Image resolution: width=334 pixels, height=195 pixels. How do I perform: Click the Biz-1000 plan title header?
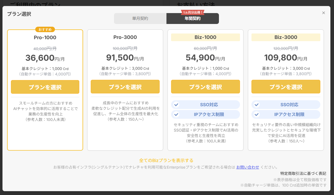tap(206, 37)
